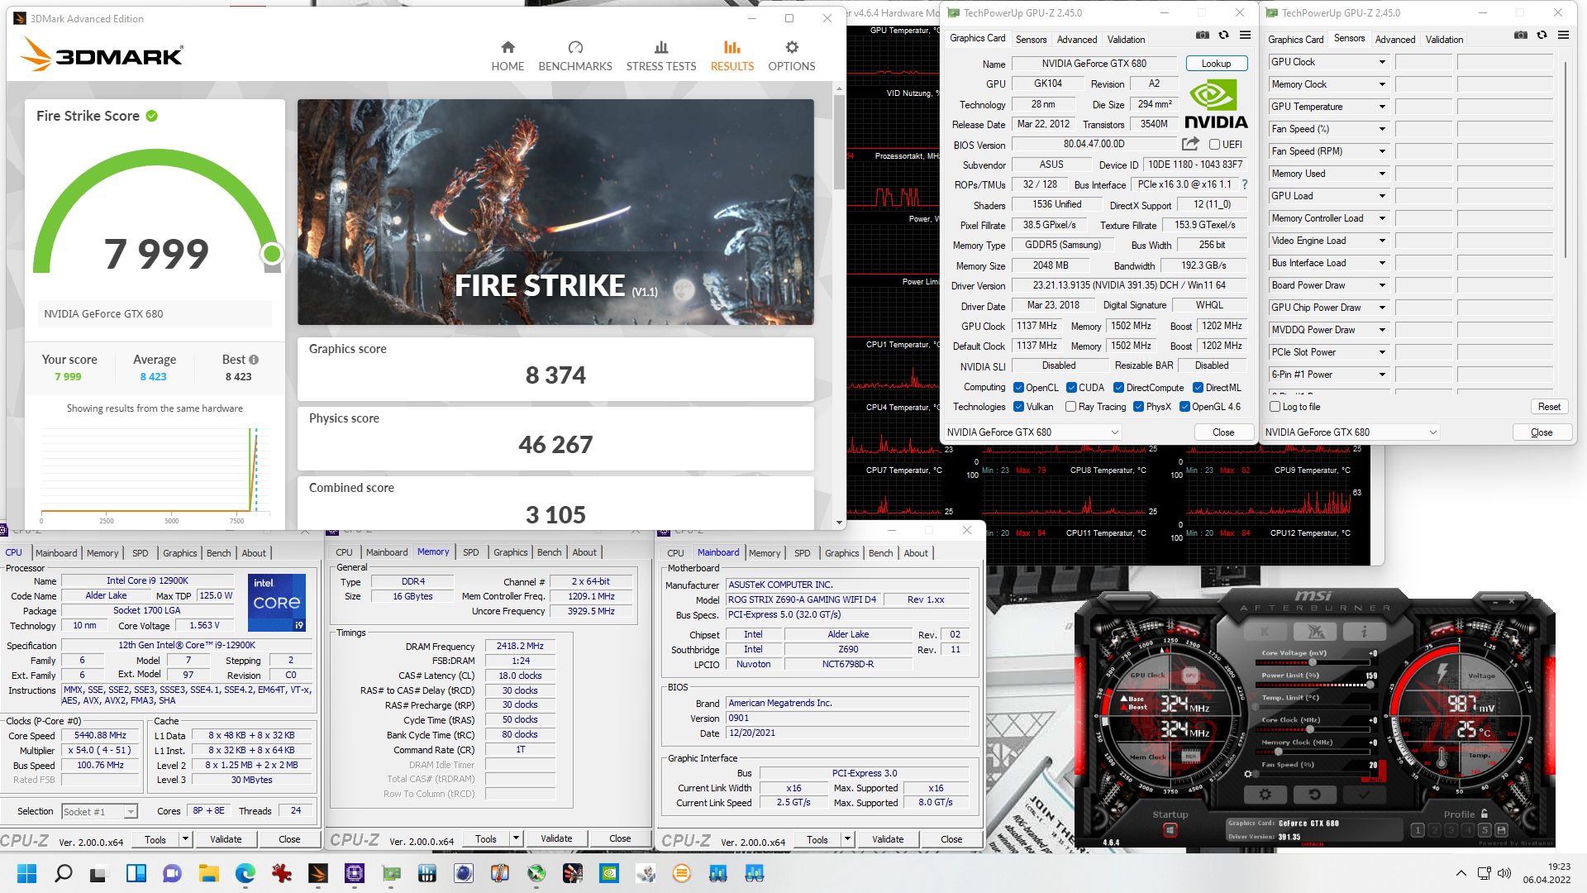
Task: Expand GPU Clock sensor dropdown
Action: pos(1382,62)
